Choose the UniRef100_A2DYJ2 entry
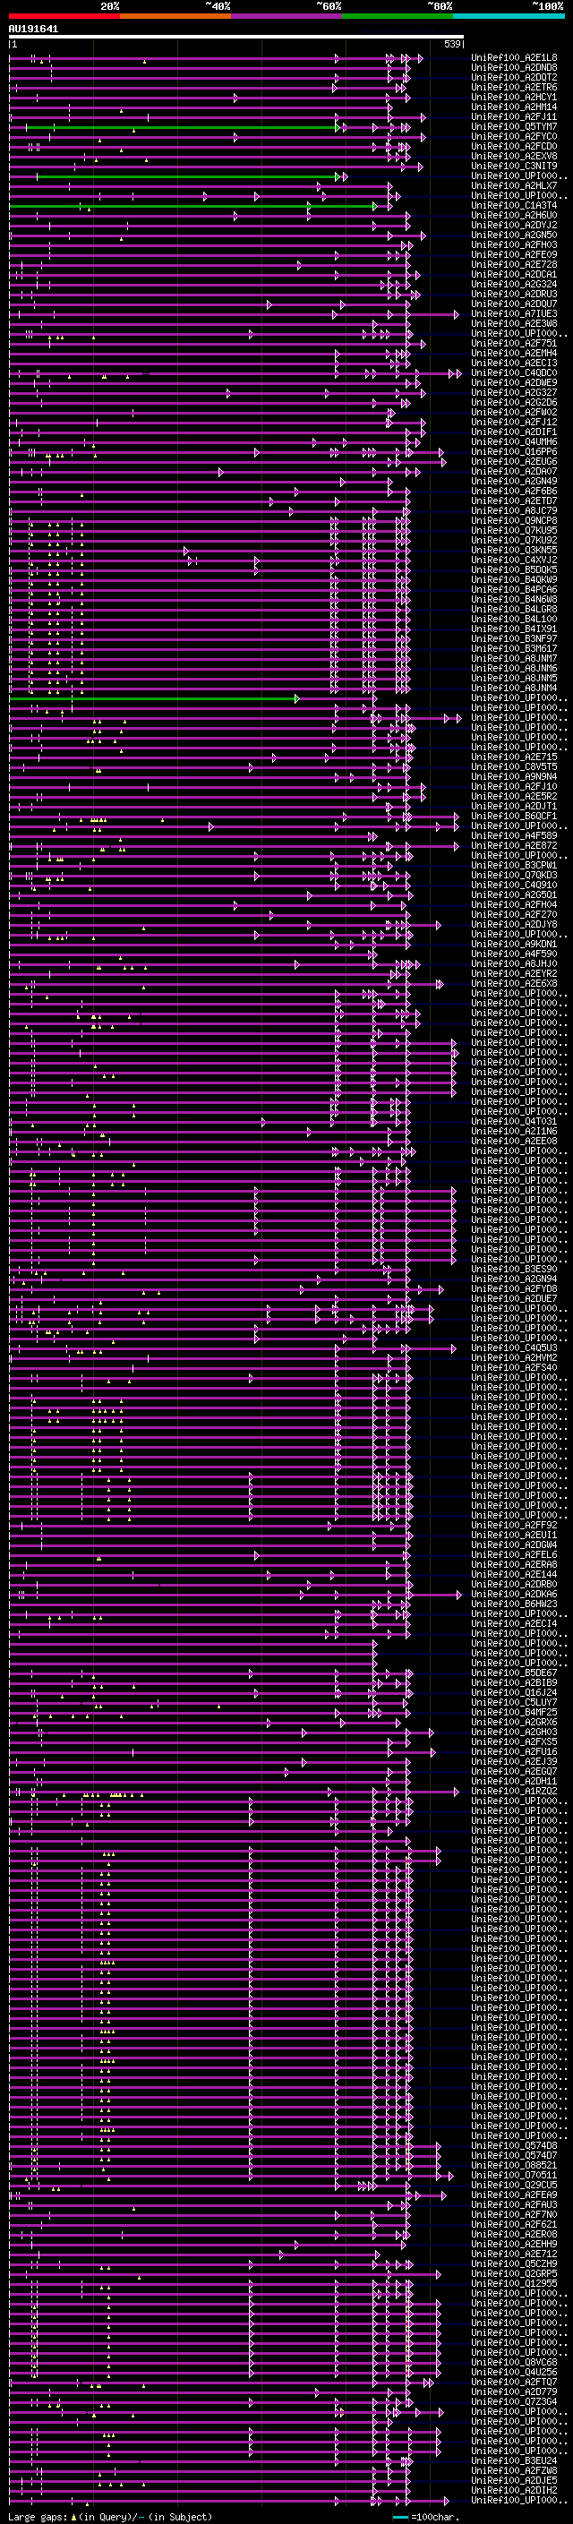Image resolution: width=573 pixels, height=2524 pixels. (x=514, y=226)
